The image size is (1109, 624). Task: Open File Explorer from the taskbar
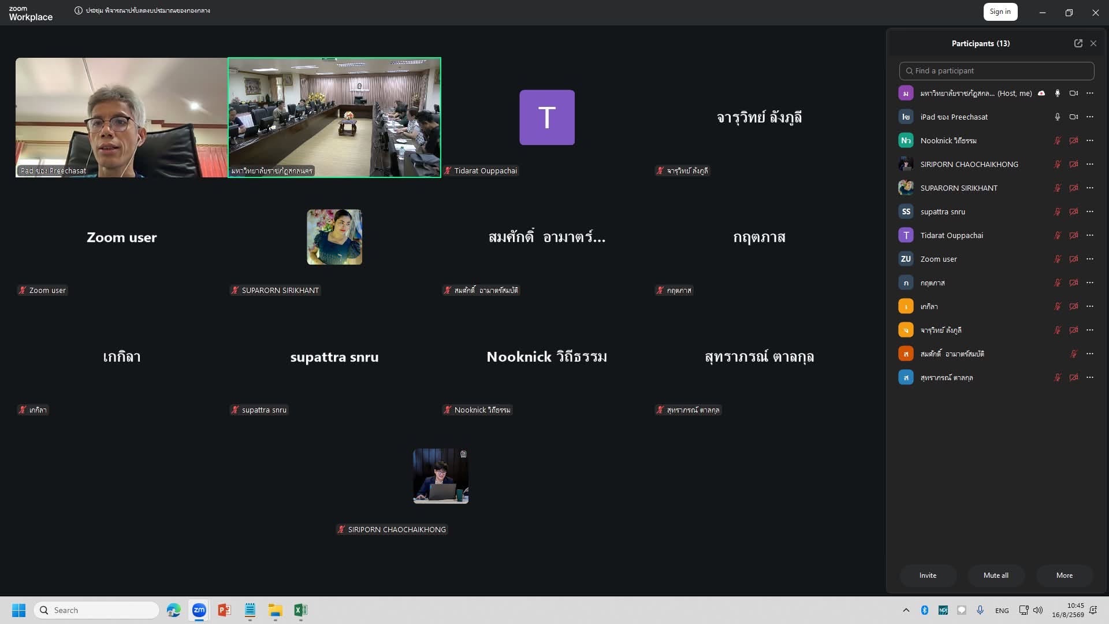pyautogui.click(x=275, y=610)
